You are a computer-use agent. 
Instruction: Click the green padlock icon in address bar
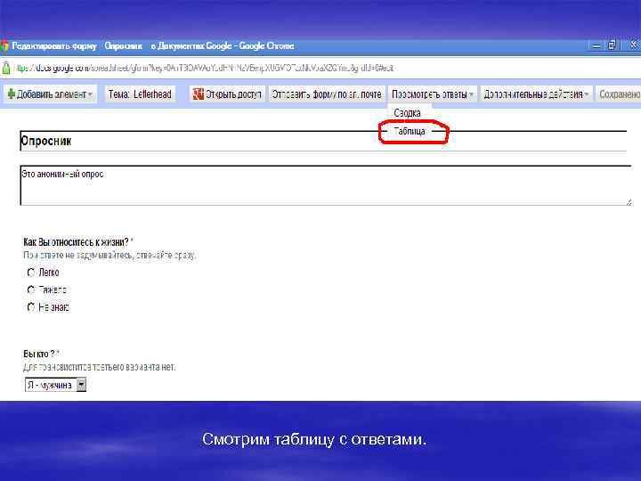(5, 68)
